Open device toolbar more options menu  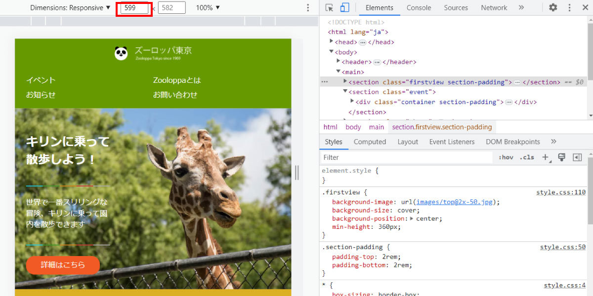pos(308,8)
